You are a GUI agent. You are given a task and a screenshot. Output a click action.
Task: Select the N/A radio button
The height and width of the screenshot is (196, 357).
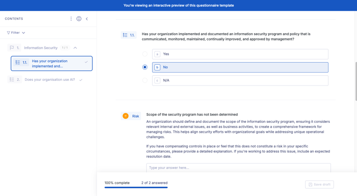(145, 80)
